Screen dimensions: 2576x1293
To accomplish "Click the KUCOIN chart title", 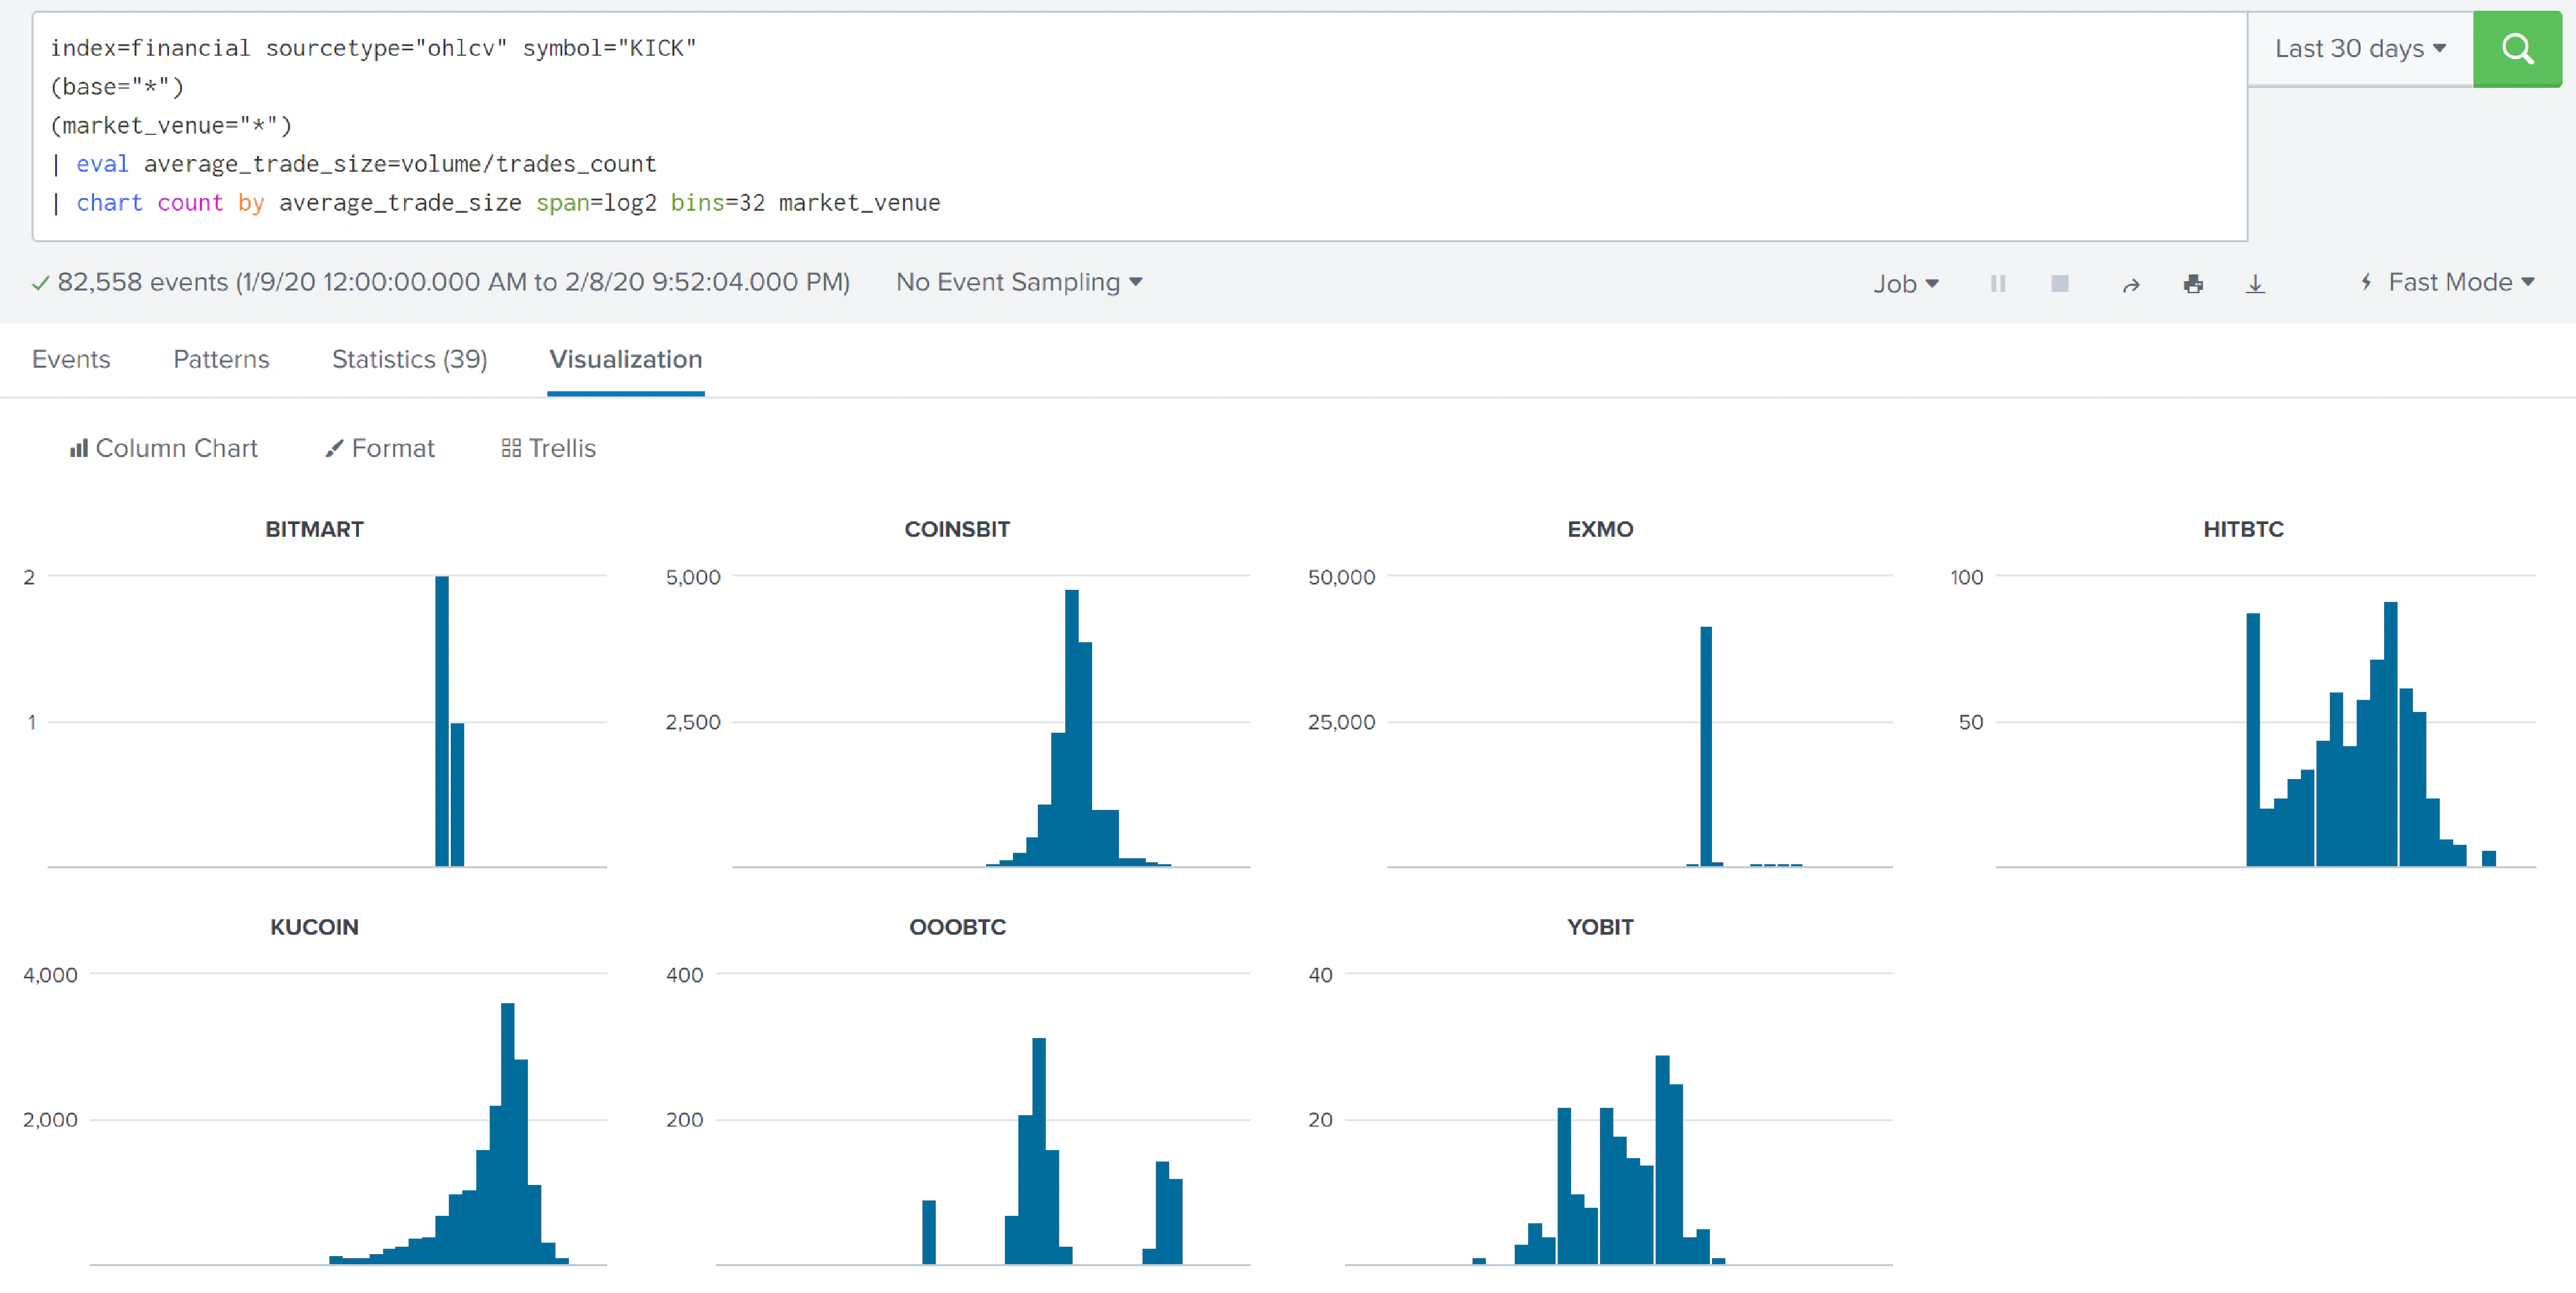I will point(314,927).
